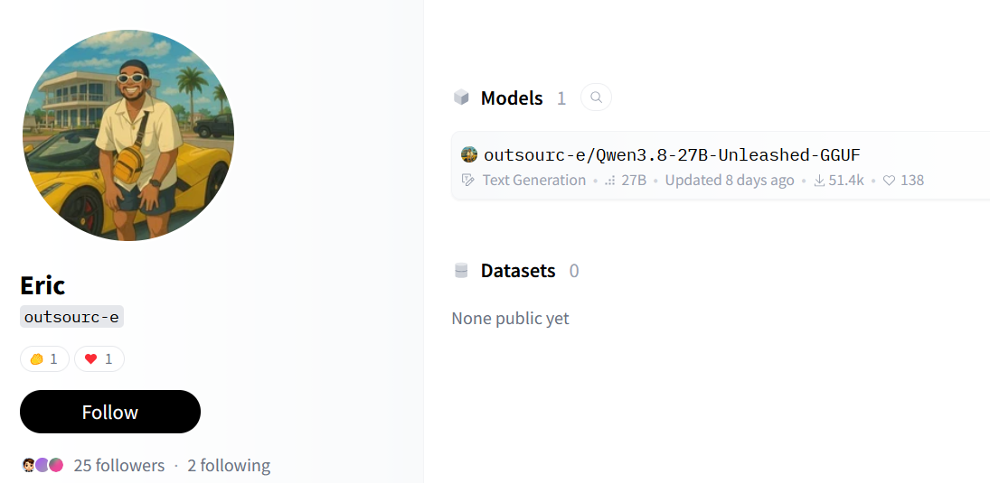Toggle the clapping hands reaction
Image resolution: width=990 pixels, height=483 pixels.
click(x=45, y=358)
